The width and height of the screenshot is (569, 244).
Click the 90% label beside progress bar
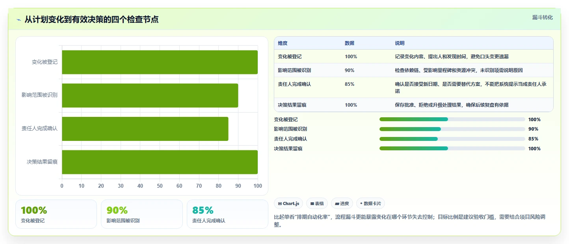(533, 129)
